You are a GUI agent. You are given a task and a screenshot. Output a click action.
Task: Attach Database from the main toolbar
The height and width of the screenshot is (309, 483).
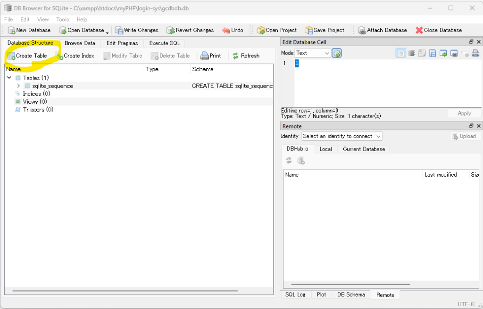click(x=382, y=30)
